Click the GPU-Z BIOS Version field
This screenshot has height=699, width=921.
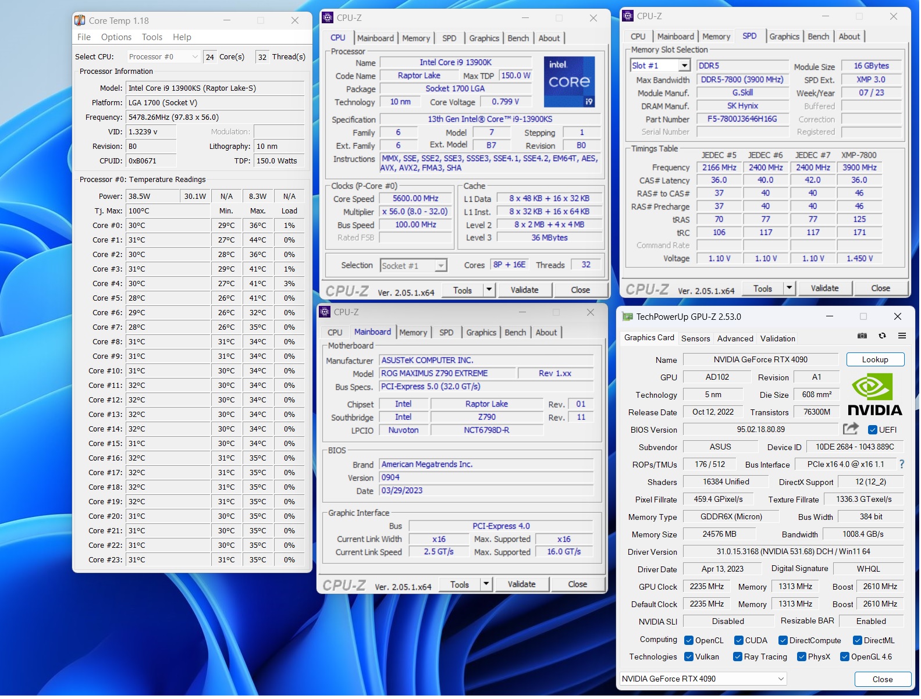click(760, 430)
